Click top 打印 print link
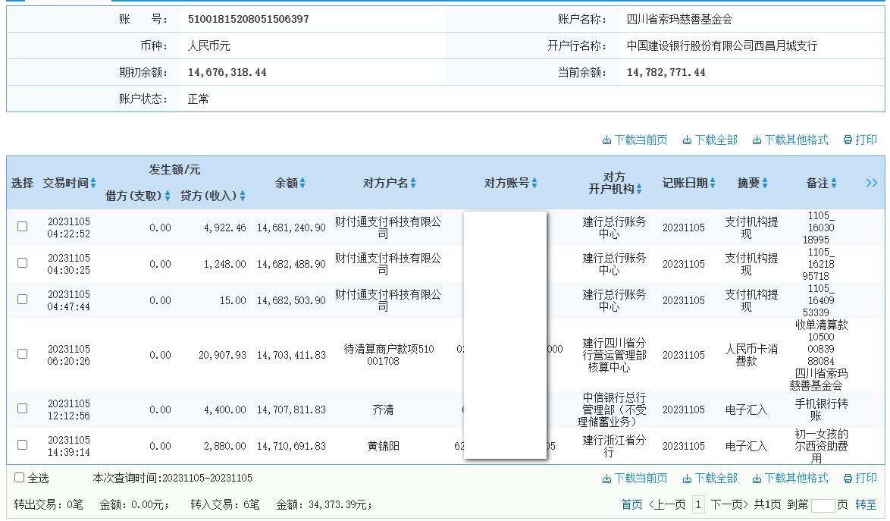890x521 pixels. [x=860, y=140]
